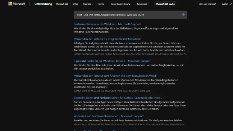233x131 pixels.
Task: Open the Microsoft 365 nav item
Action: pyautogui.click(x=62, y=4)
